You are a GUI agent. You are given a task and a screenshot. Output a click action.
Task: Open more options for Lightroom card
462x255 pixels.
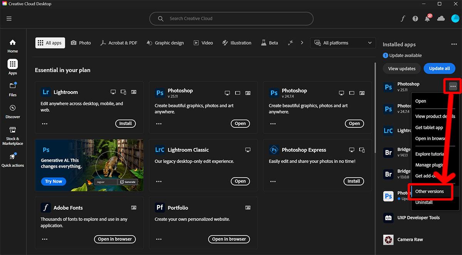(45, 123)
